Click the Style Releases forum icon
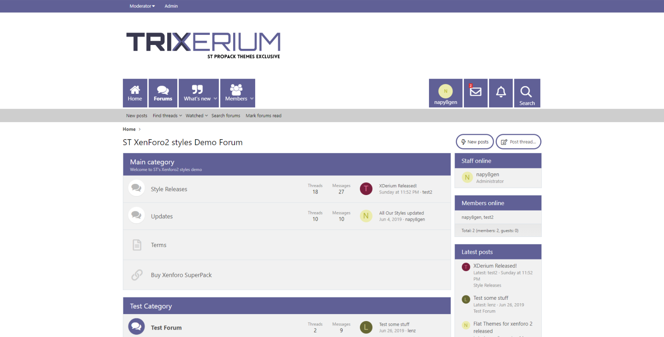This screenshot has width=664, height=337. (x=137, y=188)
